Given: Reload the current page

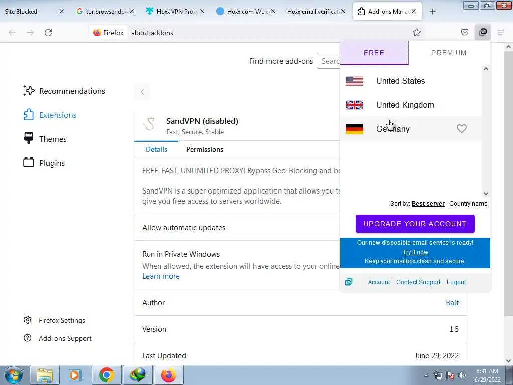Looking at the screenshot, I should click(x=48, y=33).
